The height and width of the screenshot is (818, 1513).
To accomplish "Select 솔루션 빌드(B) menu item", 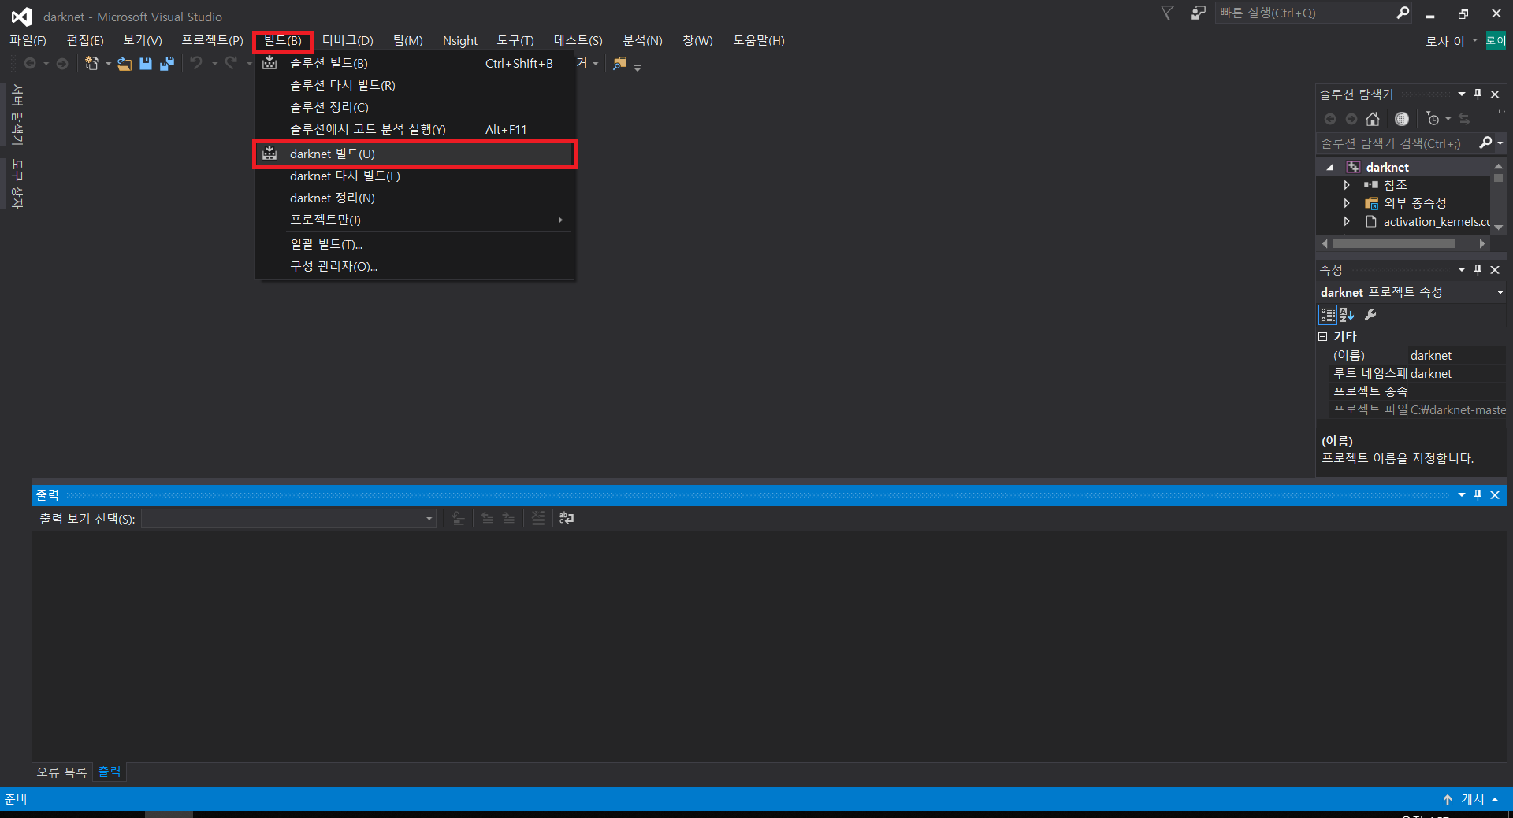I will (x=414, y=63).
